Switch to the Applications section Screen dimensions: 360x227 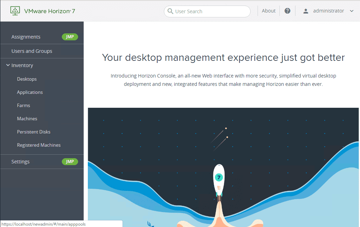click(30, 92)
